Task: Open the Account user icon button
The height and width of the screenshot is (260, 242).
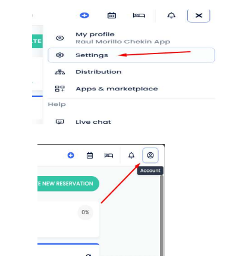Action: [150, 155]
